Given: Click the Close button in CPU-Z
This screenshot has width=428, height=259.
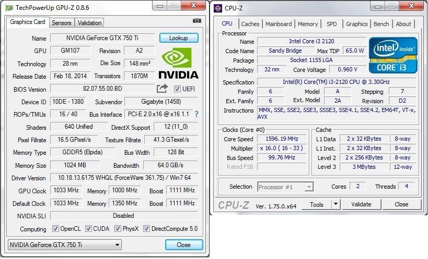Looking at the screenshot, I should coord(401,204).
